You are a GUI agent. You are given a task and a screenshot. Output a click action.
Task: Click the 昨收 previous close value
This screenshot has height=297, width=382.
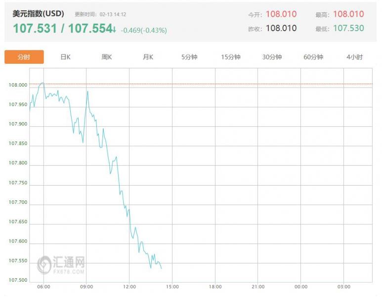281,28
